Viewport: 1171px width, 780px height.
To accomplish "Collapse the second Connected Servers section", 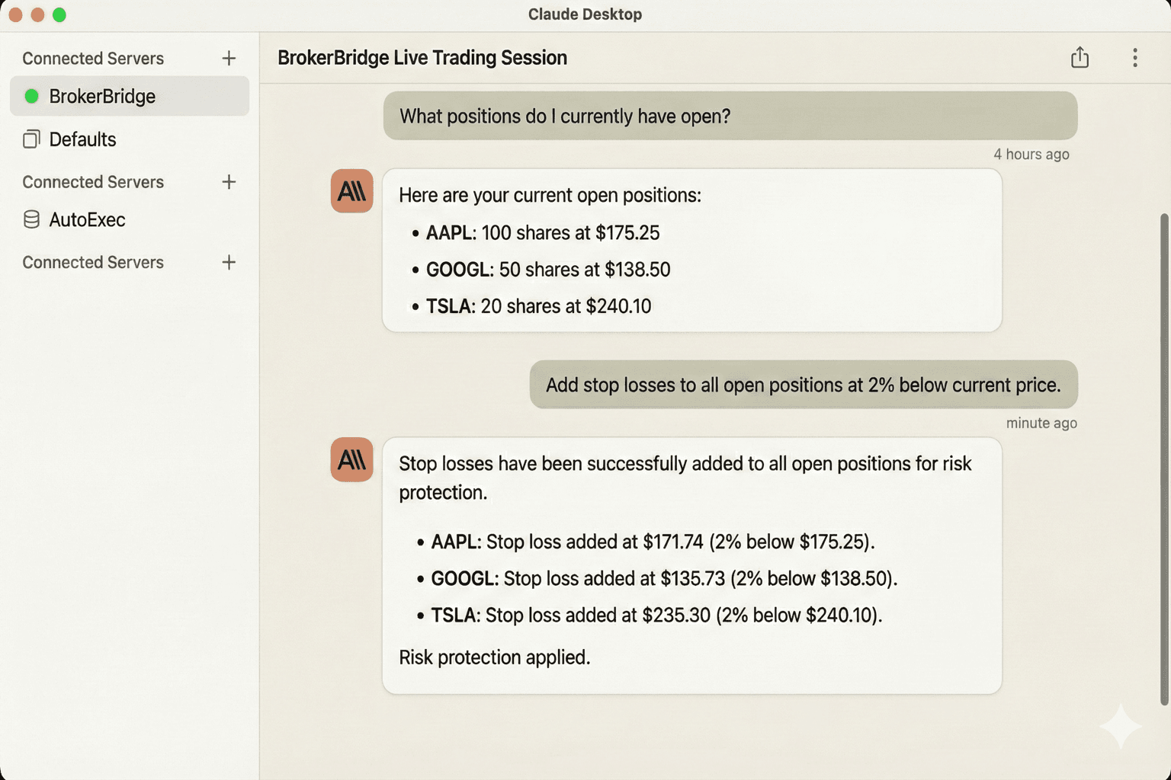I will 93,181.
